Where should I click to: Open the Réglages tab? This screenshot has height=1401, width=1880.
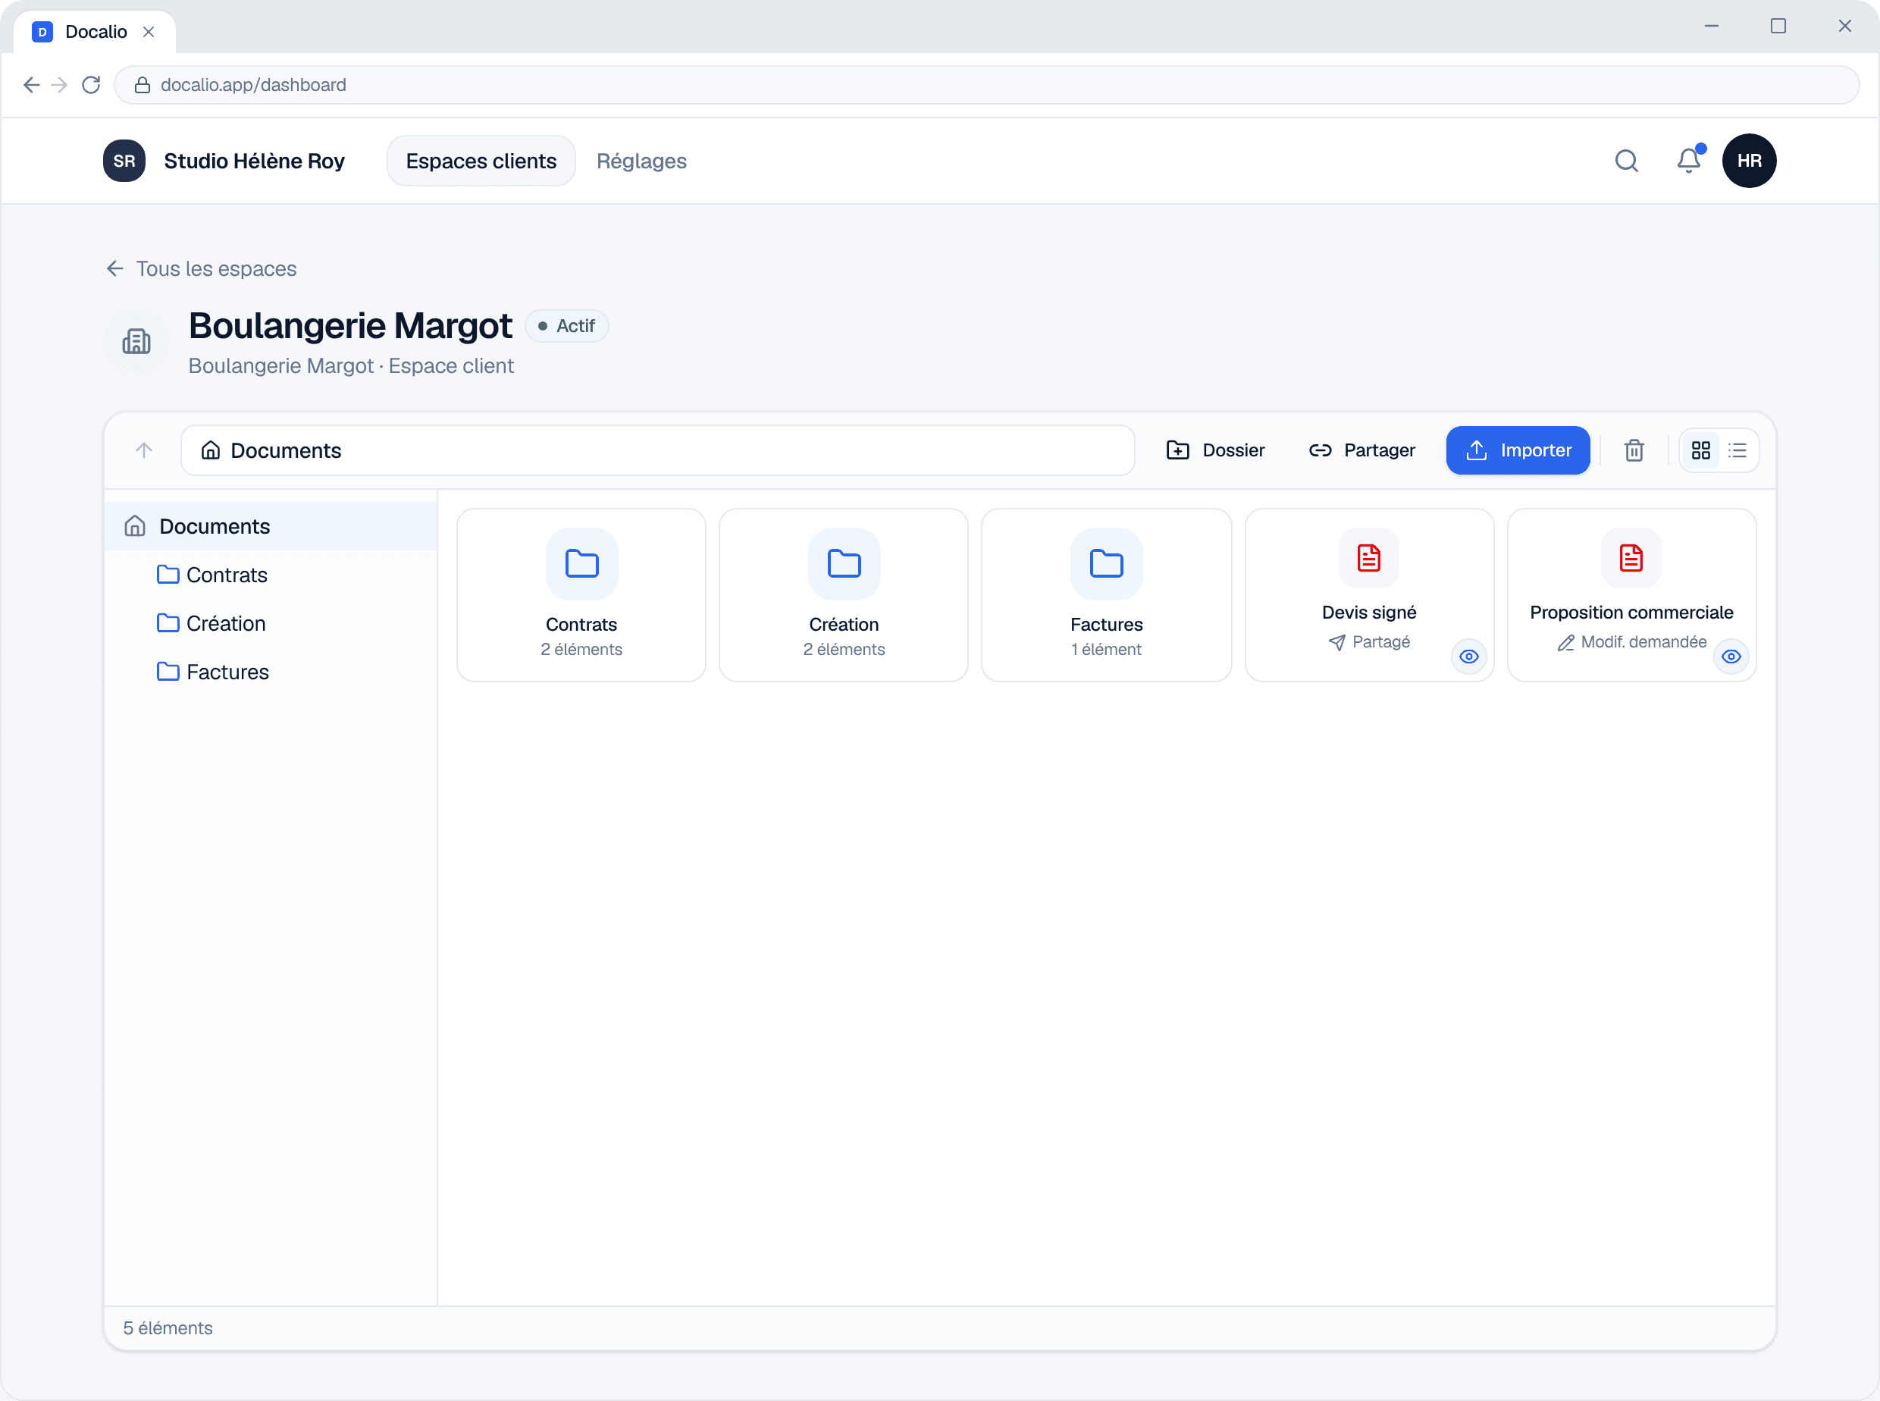(x=641, y=161)
